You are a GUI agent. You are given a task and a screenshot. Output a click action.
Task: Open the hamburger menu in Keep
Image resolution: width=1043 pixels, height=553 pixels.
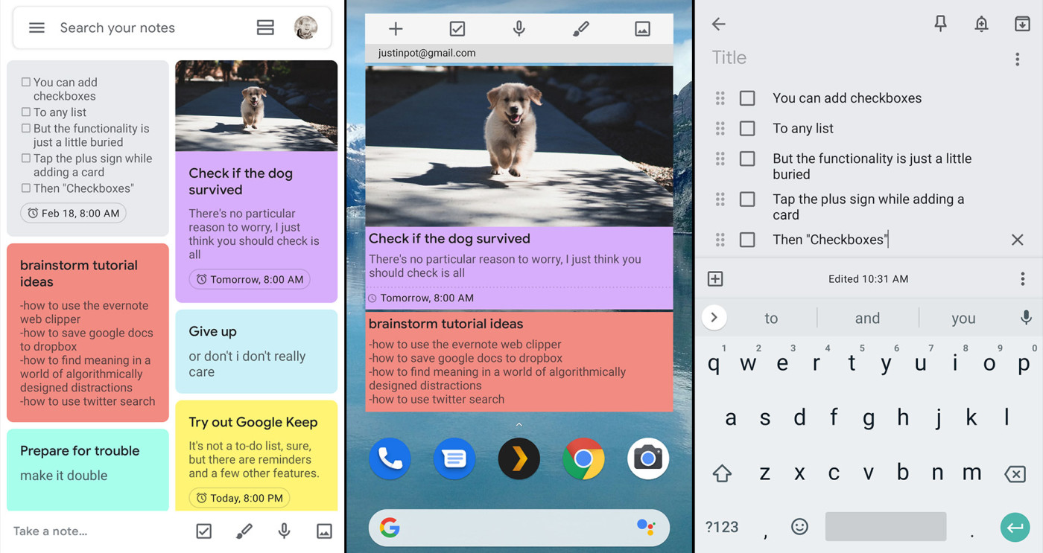37,28
